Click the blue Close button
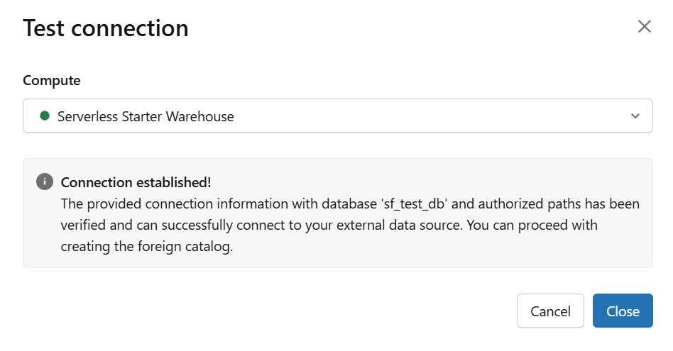The width and height of the screenshot is (673, 351). [623, 311]
